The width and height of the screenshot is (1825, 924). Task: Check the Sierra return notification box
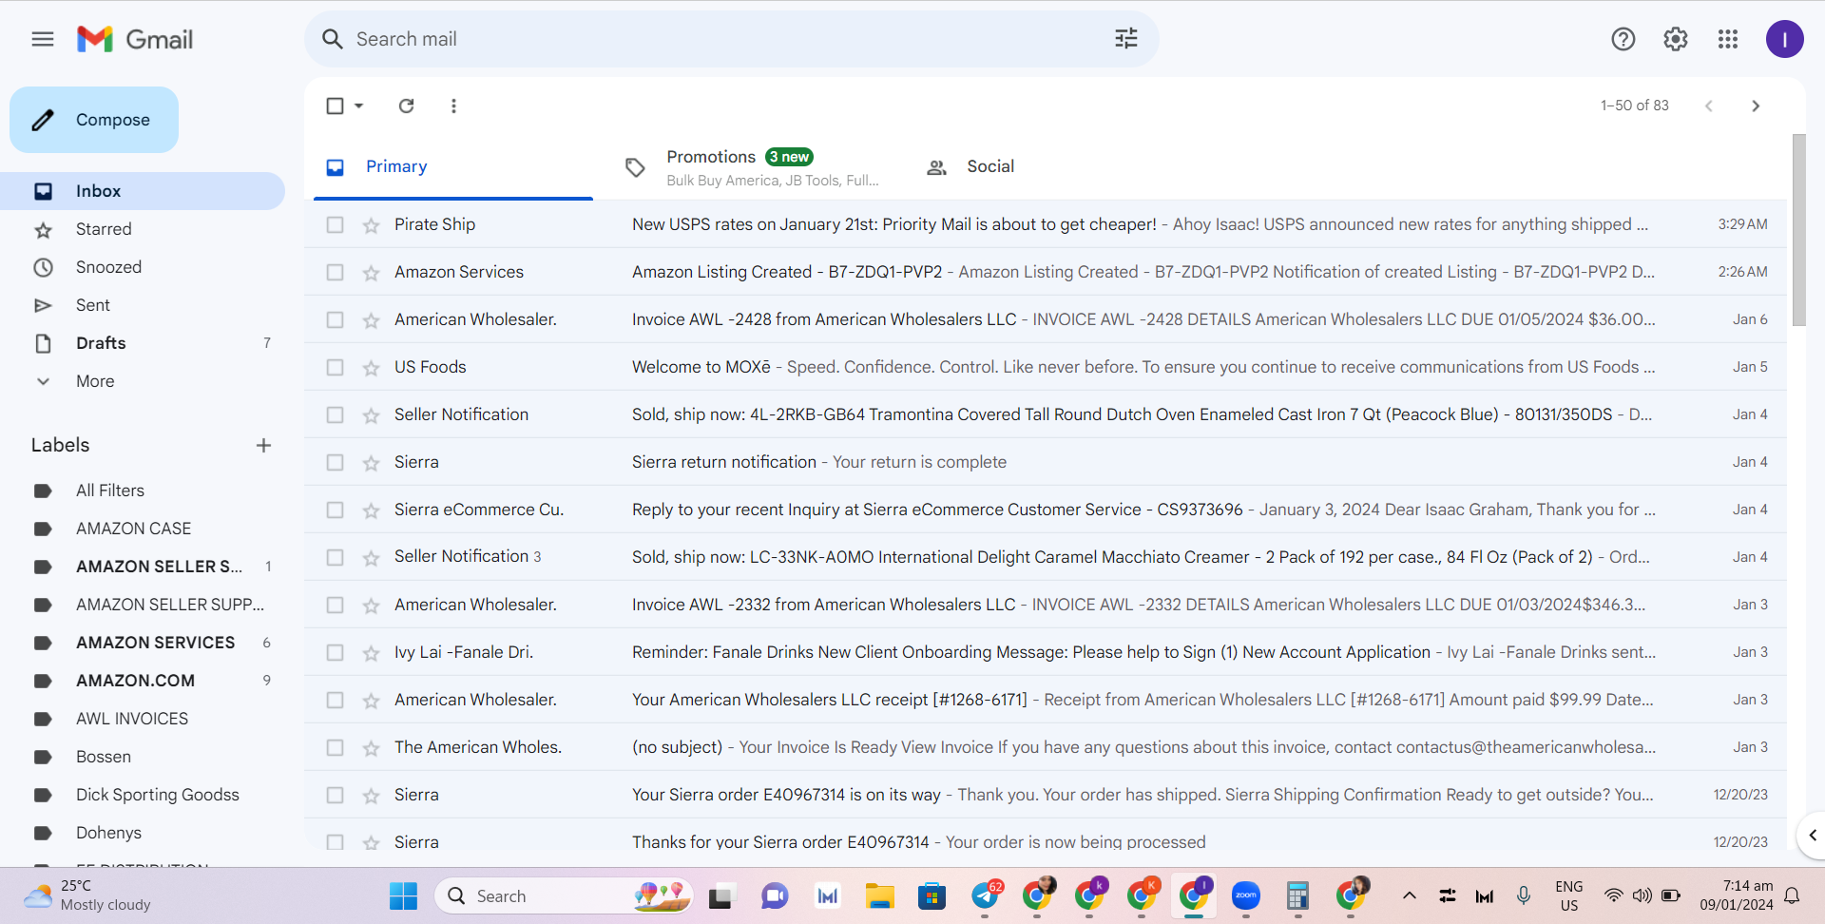335,462
